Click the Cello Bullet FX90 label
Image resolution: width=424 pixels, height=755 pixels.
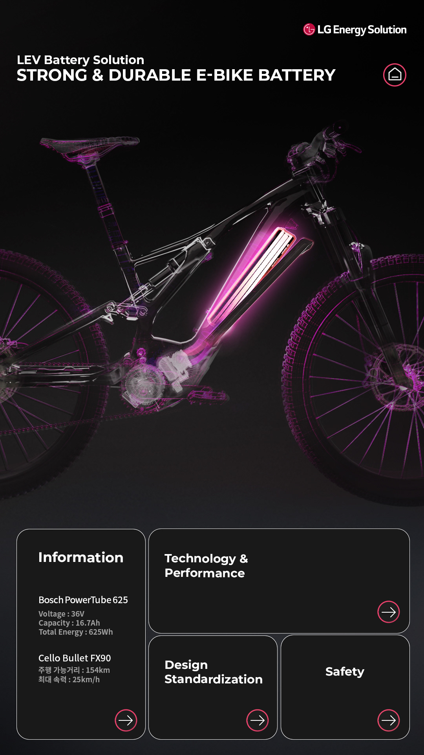[75, 658]
